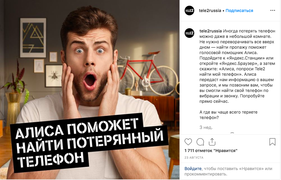Screen dimensions: 281x180
Task: Like the post with heart icon
Action: click(x=188, y=142)
